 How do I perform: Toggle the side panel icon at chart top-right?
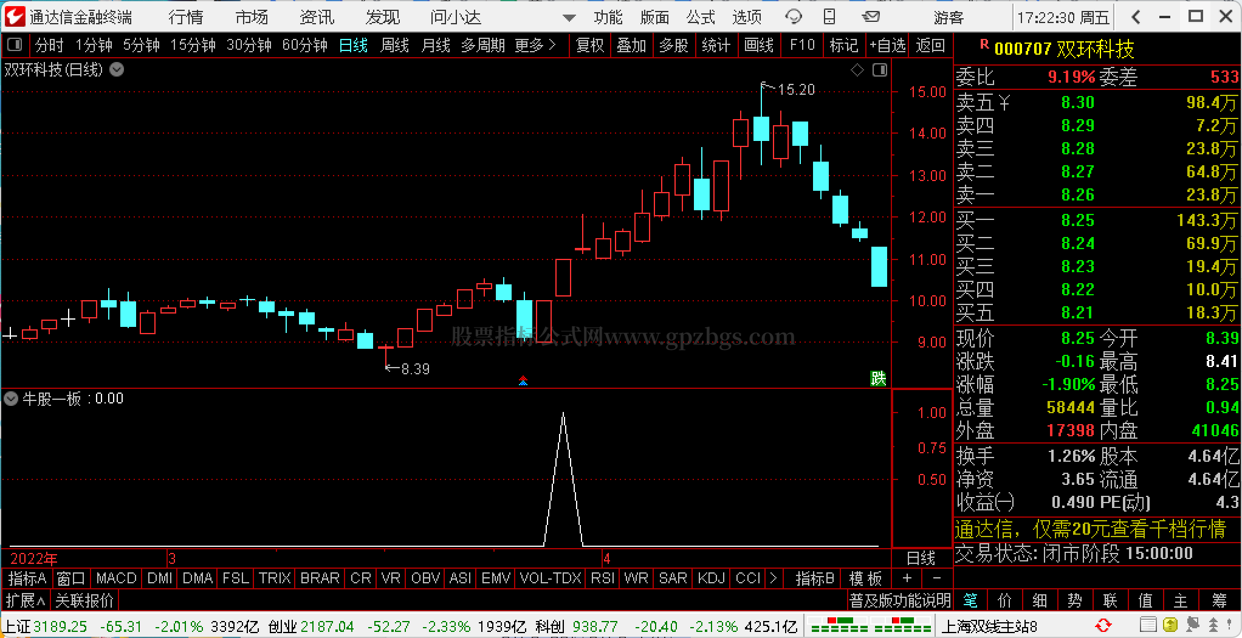(x=879, y=70)
